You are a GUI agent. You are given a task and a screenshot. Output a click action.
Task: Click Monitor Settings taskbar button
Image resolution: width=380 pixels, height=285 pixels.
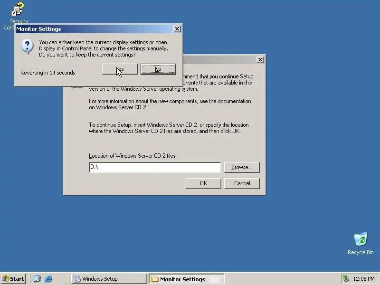(x=186, y=279)
